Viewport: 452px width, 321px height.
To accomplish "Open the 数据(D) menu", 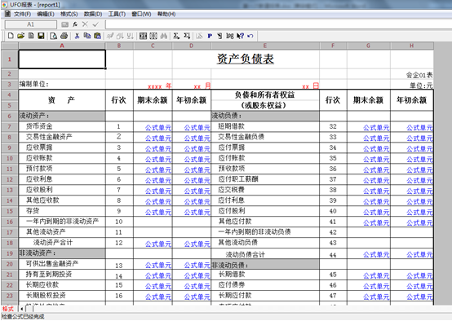I will pos(93,14).
